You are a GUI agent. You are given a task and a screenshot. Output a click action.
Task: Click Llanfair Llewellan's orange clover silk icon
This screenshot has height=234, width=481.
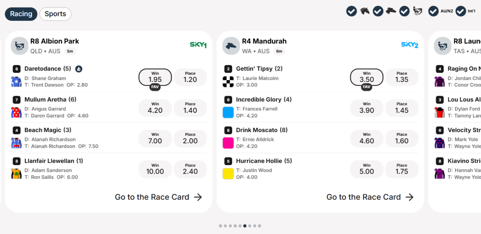(x=16, y=173)
